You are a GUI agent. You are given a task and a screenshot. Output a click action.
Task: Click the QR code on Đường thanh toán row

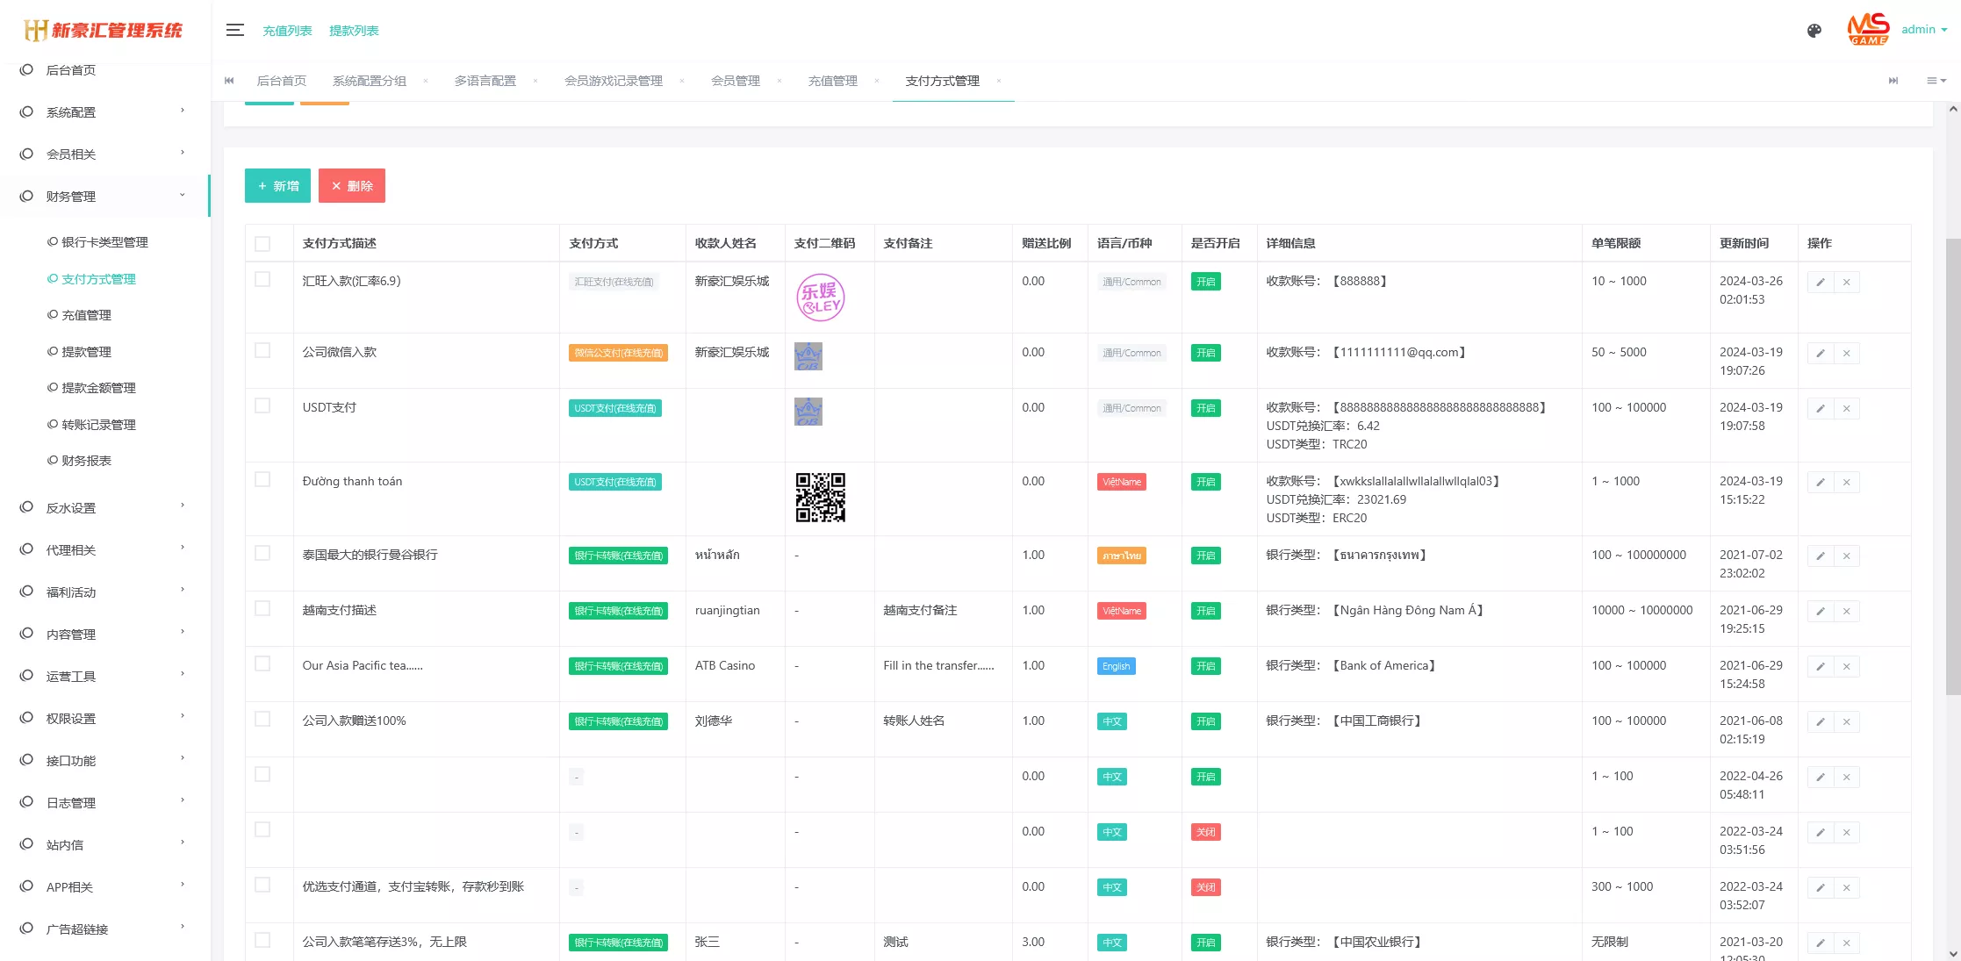(821, 498)
